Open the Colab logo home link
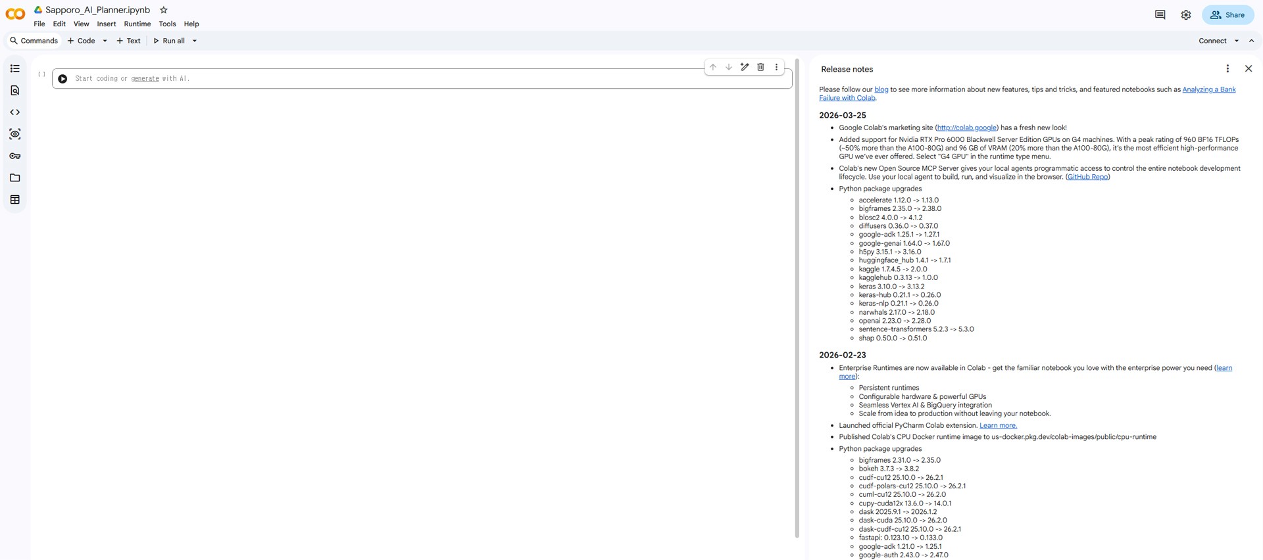This screenshot has height=560, width=1263. [x=15, y=13]
